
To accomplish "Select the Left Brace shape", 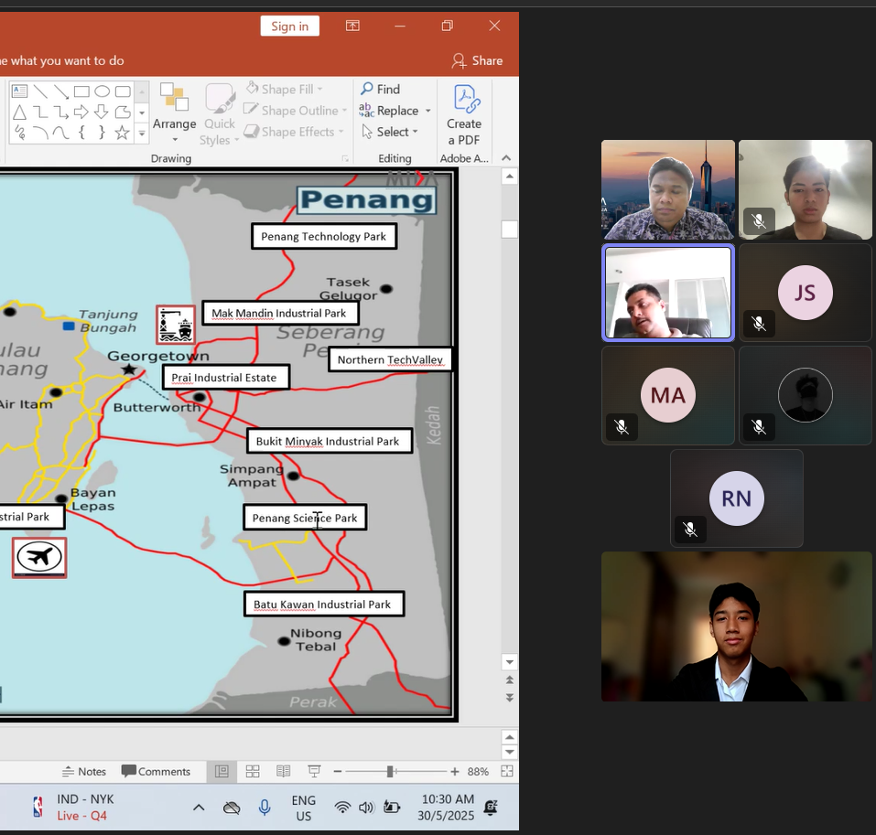I will 81,133.
